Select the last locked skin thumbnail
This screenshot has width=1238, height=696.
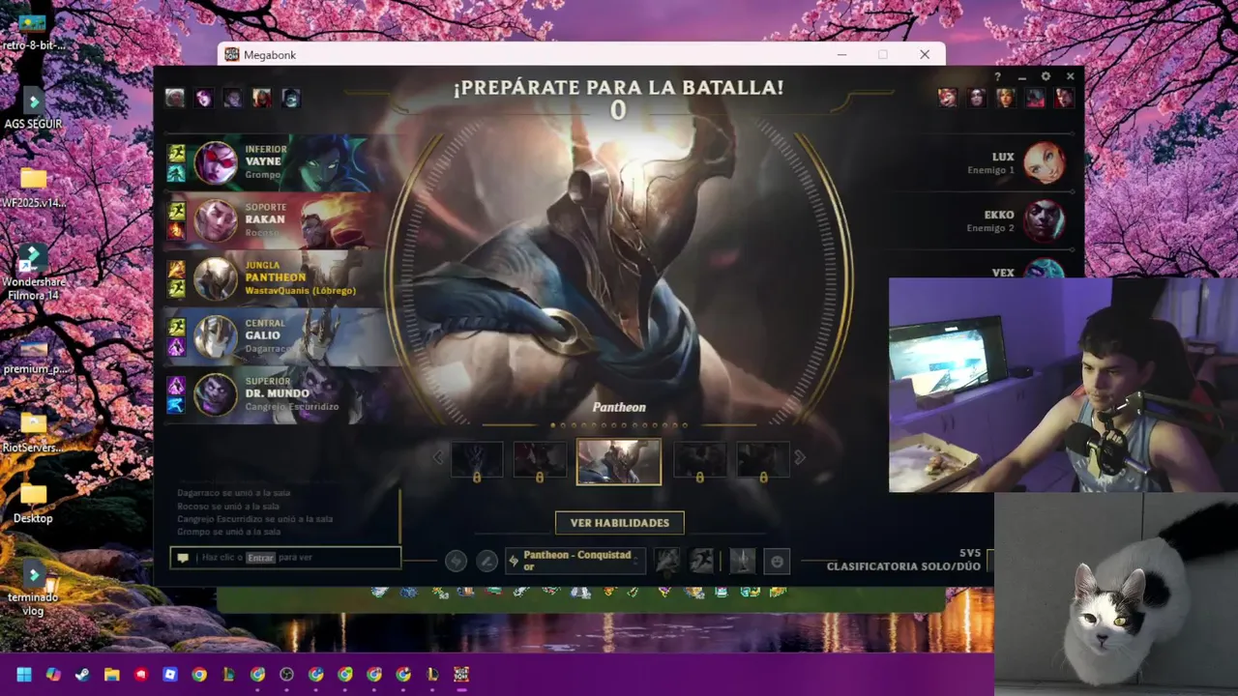click(x=763, y=460)
